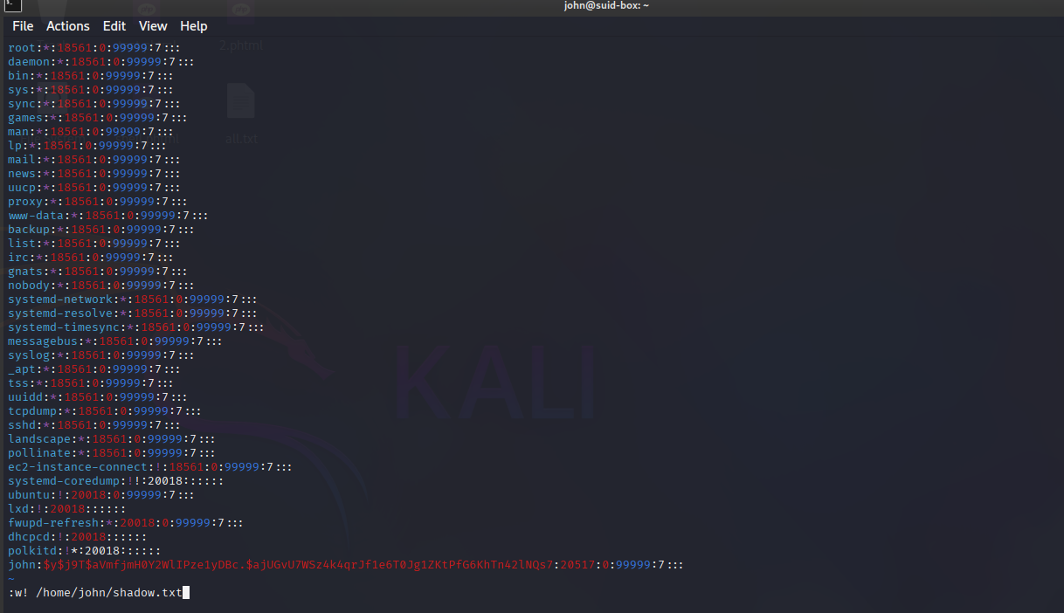Viewport: 1064px width, 613px height.
Task: Click the polkitd entry line
Action: (x=85, y=551)
